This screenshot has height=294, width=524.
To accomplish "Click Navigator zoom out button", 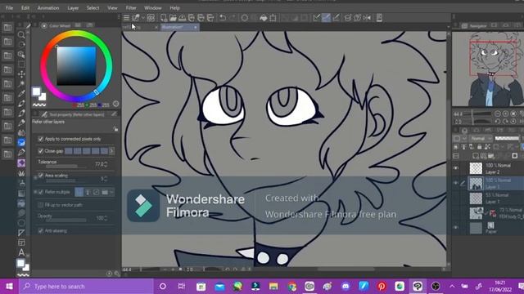I will pyautogui.click(x=498, y=114).
